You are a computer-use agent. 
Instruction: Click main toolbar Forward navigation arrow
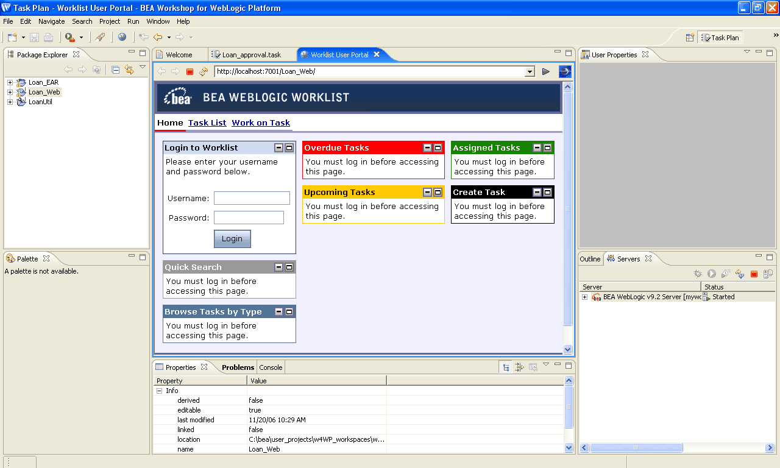click(x=180, y=37)
